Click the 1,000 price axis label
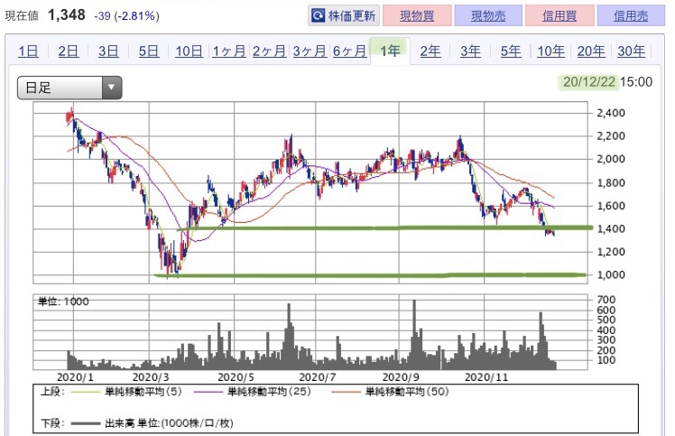Screen dimensions: 675x436 pyautogui.click(x=610, y=274)
